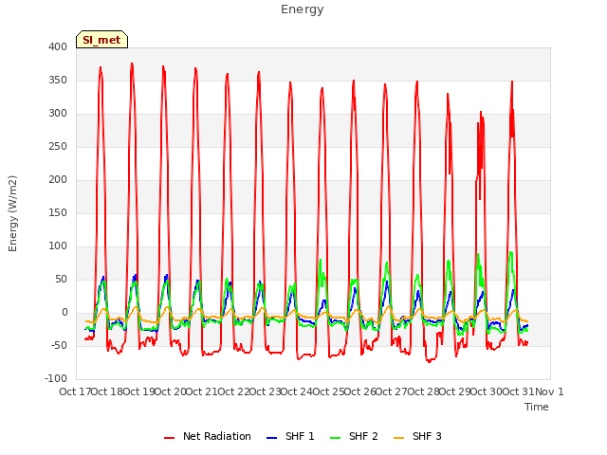Viewport: 607px width, 455px height.
Task: Click the Energy chart title
Action: click(x=303, y=9)
